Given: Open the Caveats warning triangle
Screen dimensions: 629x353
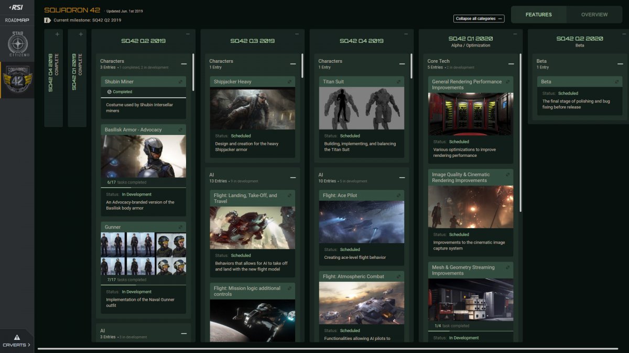Looking at the screenshot, I should coord(17,337).
